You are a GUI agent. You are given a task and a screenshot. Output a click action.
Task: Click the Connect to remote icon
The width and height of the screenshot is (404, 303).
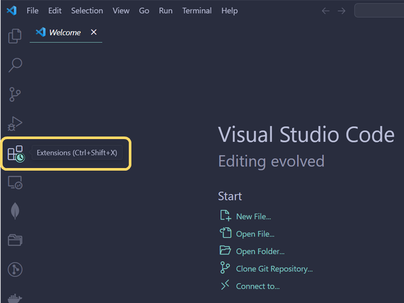pyautogui.click(x=225, y=285)
